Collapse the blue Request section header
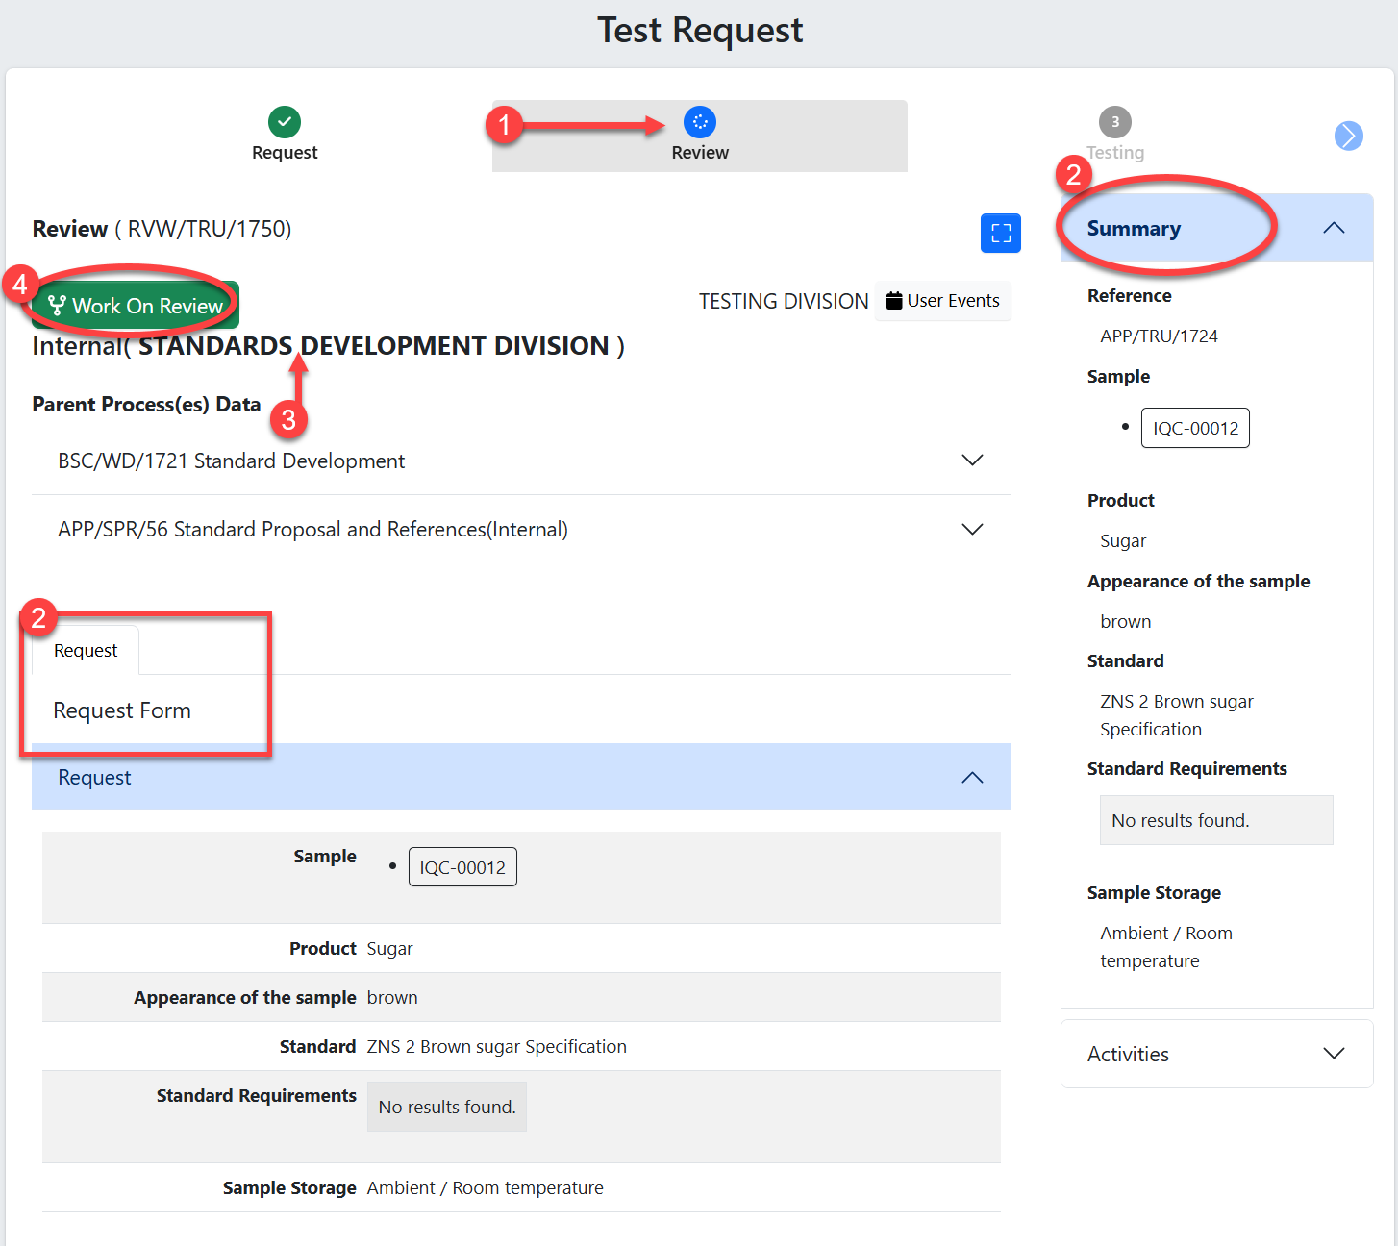Viewport: 1398px width, 1246px height. coord(972,778)
